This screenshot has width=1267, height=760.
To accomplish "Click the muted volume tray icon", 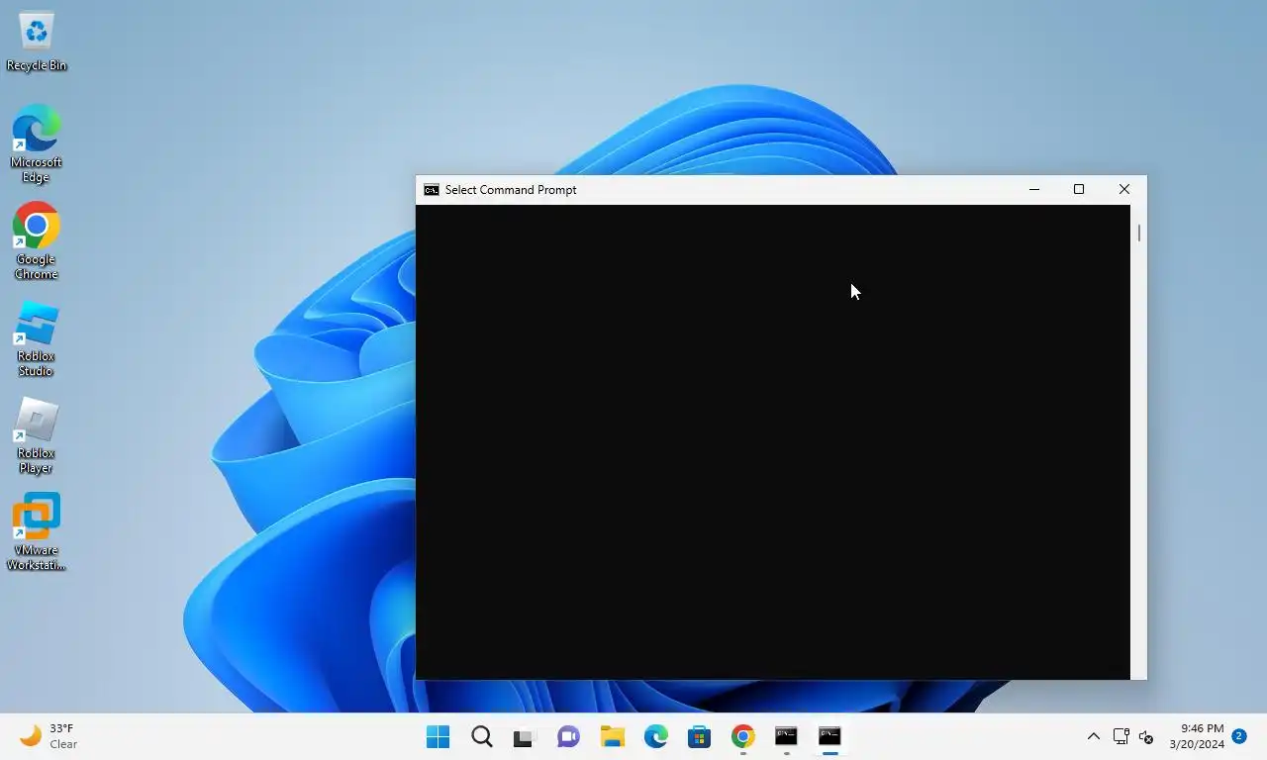I will [x=1146, y=736].
